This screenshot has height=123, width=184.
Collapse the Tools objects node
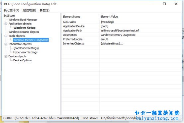point(6,36)
